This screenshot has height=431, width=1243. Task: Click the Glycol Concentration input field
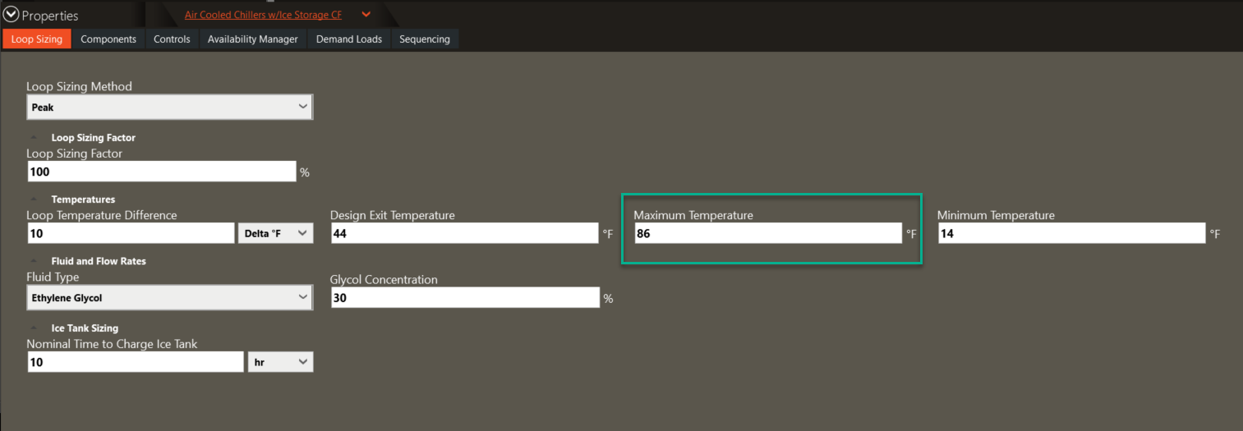[x=465, y=298]
